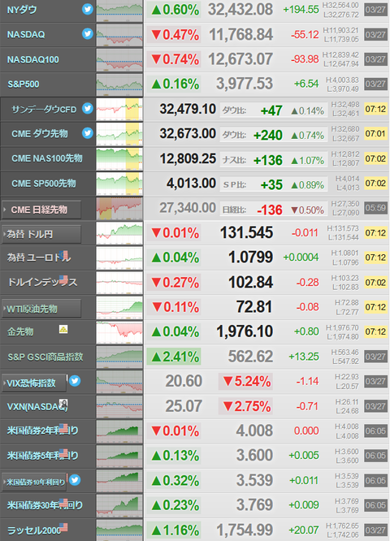390x541 pixels.
Task: Expand the 米国債券10年利回り button
Action: (34, 482)
